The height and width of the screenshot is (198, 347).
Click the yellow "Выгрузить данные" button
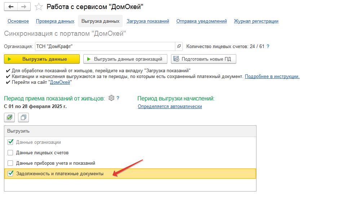point(42,59)
